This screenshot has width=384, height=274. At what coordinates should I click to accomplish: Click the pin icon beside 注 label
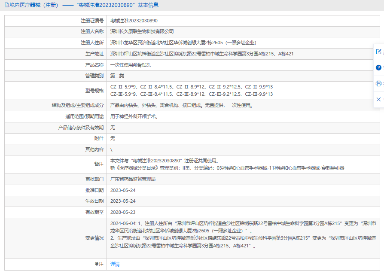click(x=97, y=264)
